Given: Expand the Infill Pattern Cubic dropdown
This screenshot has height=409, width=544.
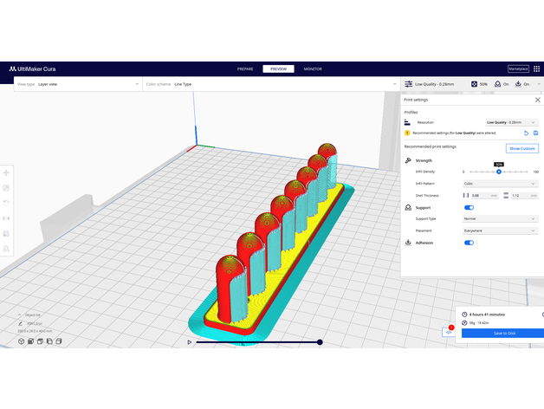Looking at the screenshot, I should click(500, 184).
